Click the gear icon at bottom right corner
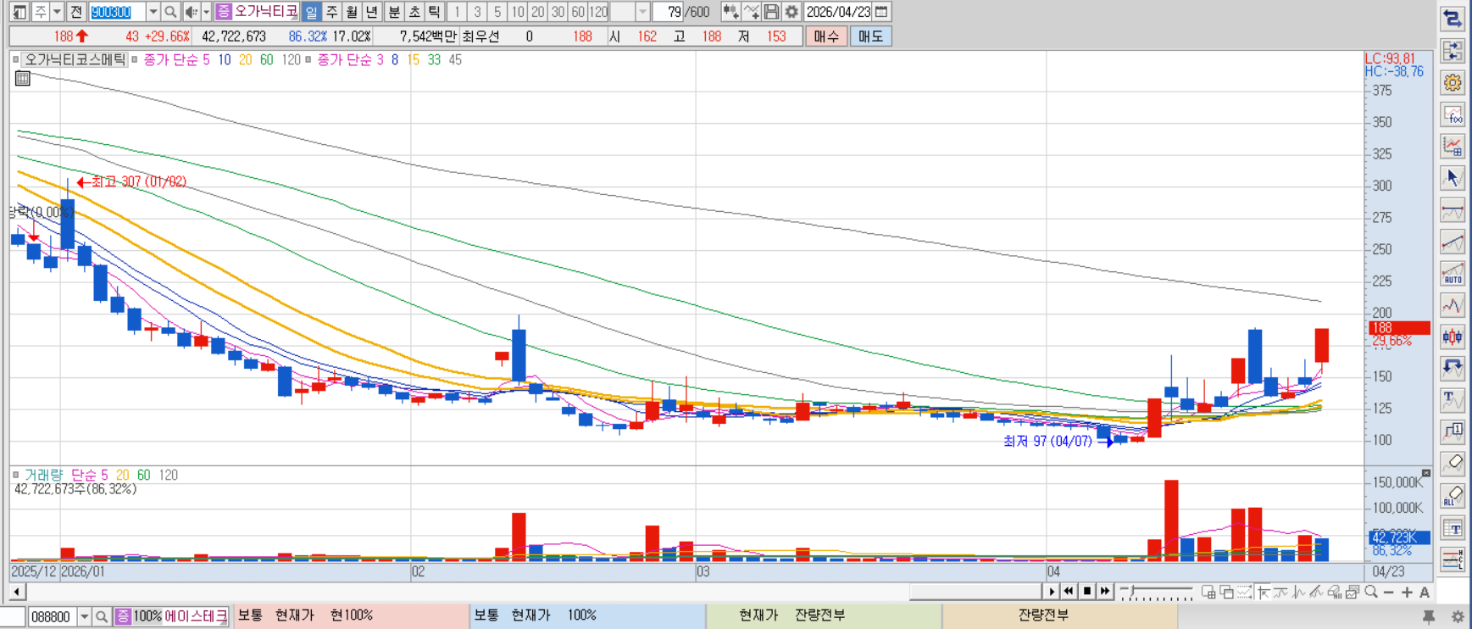This screenshot has width=1472, height=629. (1457, 616)
